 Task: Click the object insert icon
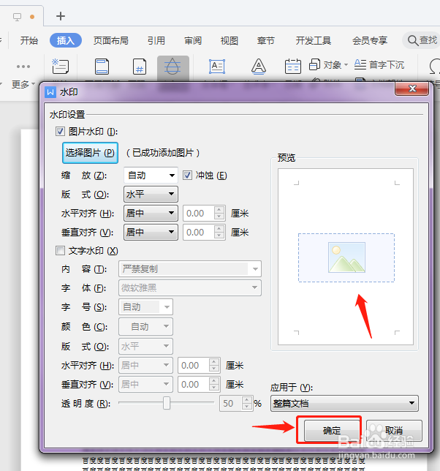(x=314, y=64)
